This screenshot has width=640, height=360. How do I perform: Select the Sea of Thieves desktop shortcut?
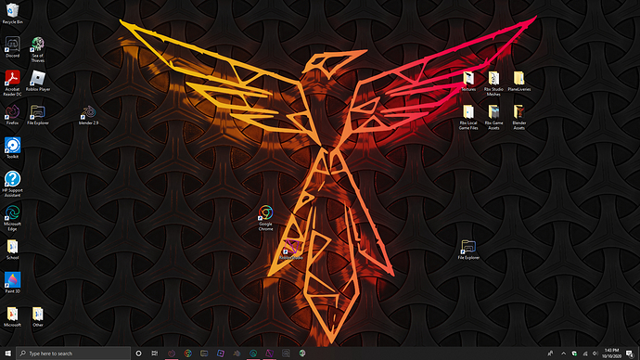(37, 49)
